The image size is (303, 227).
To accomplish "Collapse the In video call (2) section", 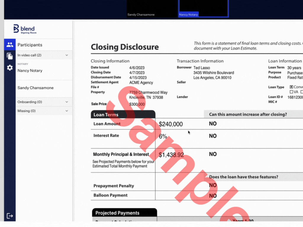I will [44, 55].
